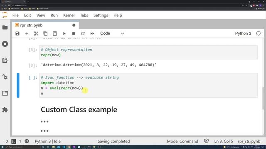Click the notebook trust shield icon
Screen dimensions: 266x149
pyautogui.click(x=206, y=141)
